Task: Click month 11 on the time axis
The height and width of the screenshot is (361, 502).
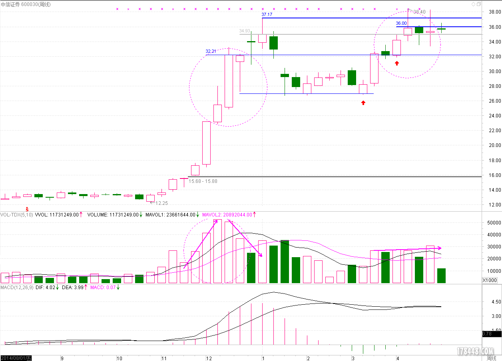Action: pyautogui.click(x=164, y=358)
